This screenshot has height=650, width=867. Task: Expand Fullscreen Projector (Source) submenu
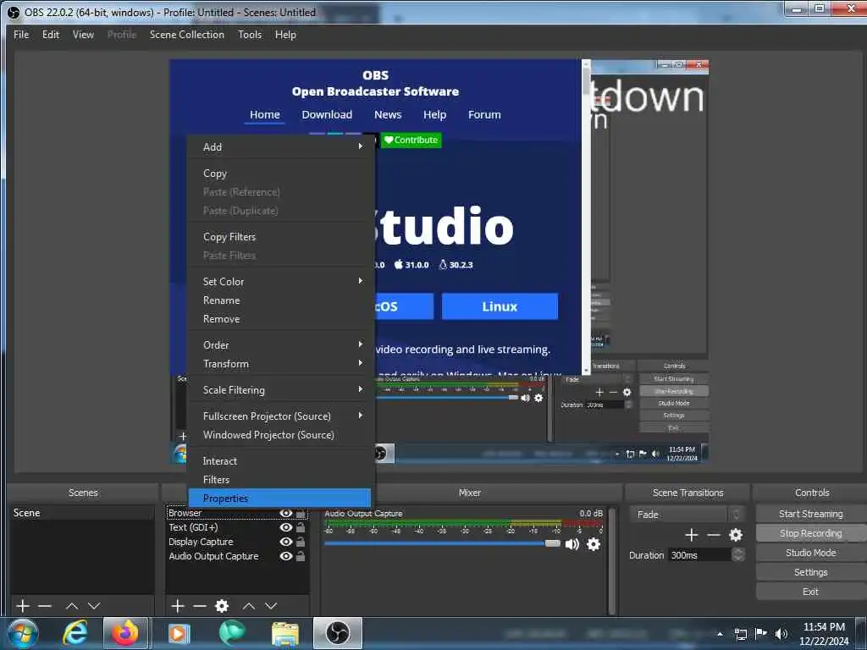(x=279, y=416)
